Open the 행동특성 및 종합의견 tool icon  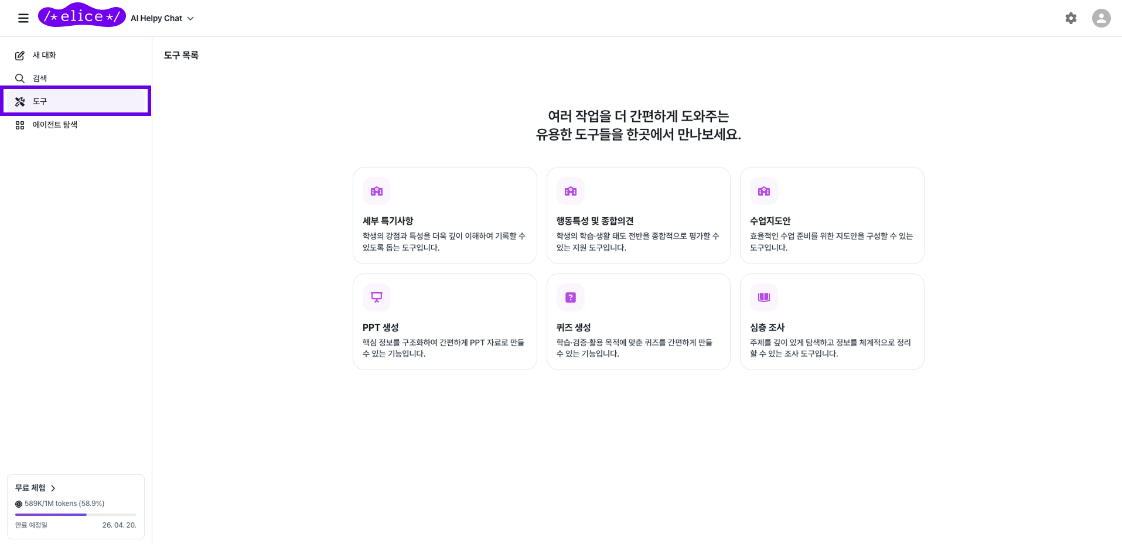pos(570,191)
